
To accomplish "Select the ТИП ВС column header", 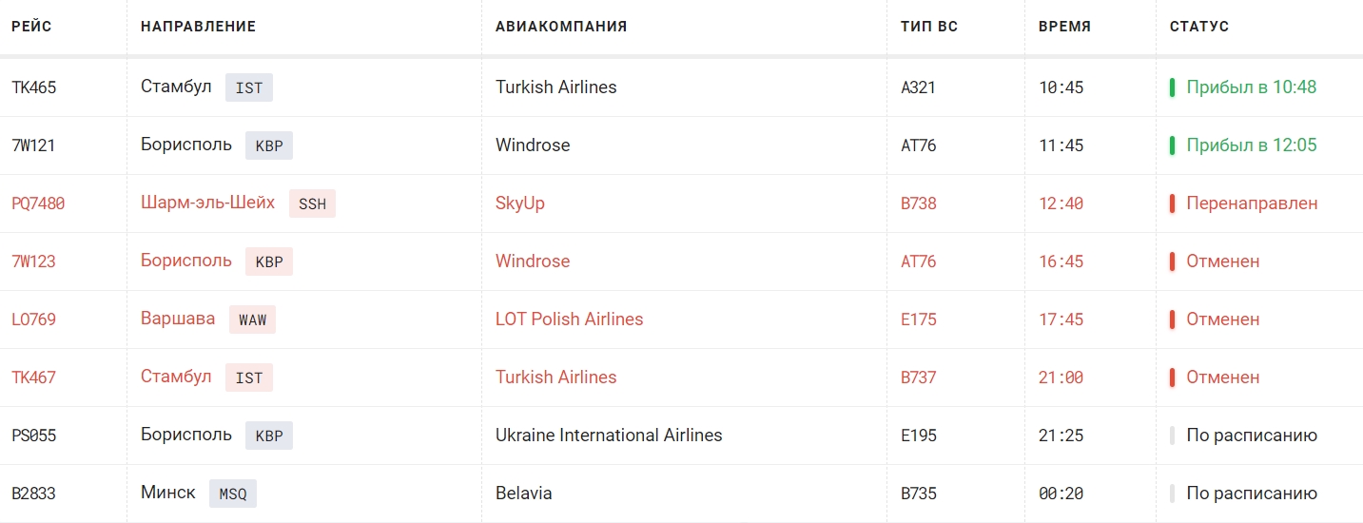I will (928, 27).
